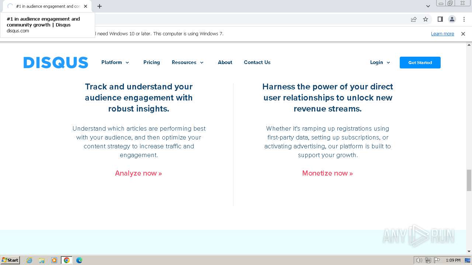Select the Disqus tab title
The width and height of the screenshot is (472, 265).
[x=48, y=6]
